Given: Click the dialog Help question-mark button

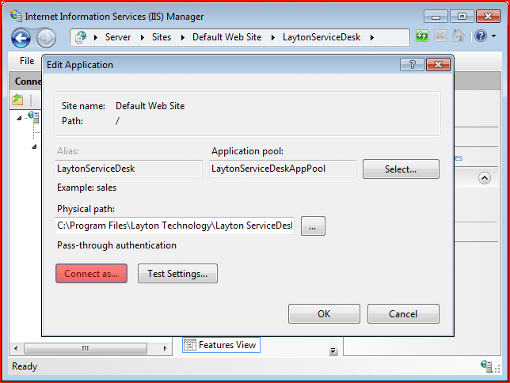Looking at the screenshot, I should 412,65.
